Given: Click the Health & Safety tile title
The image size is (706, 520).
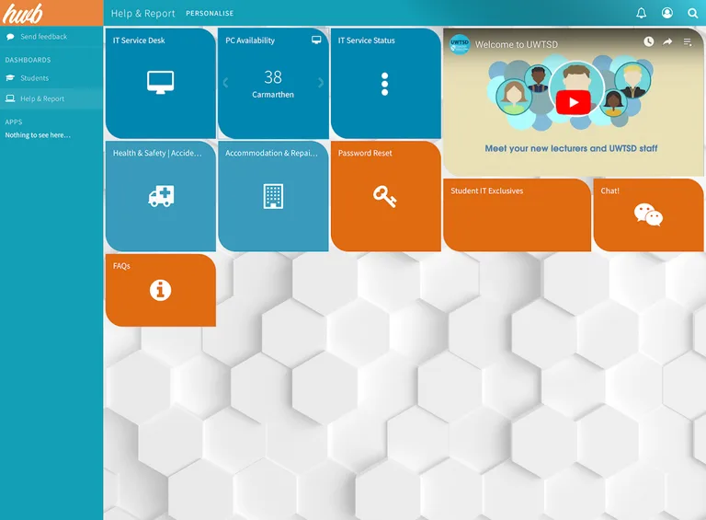Looking at the screenshot, I should [x=157, y=153].
